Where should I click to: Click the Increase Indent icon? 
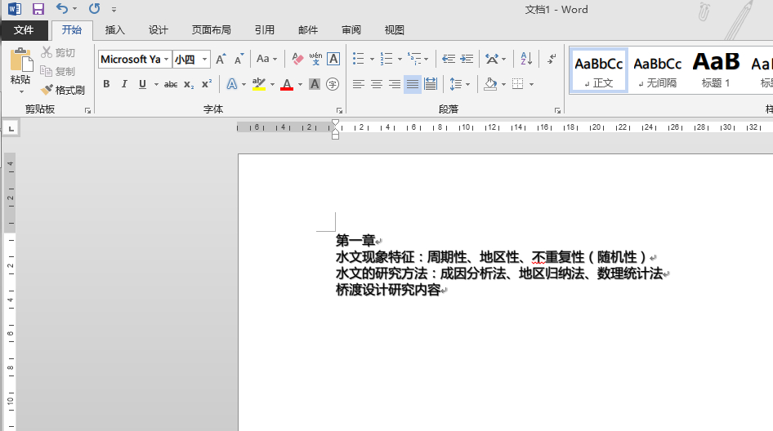(467, 59)
